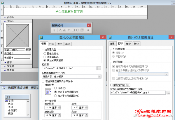Select 身份证号 in the field list

13,110
